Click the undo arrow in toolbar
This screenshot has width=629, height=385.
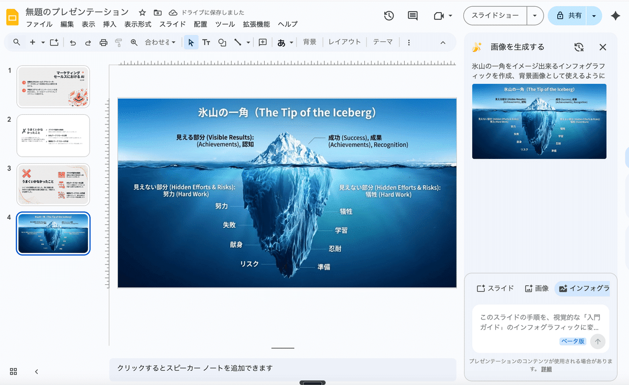[x=73, y=42]
